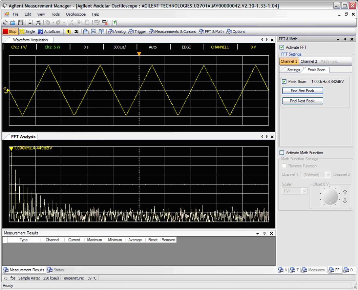358x290 pixels.
Task: Open the Help menu
Action: [x=96, y=14]
